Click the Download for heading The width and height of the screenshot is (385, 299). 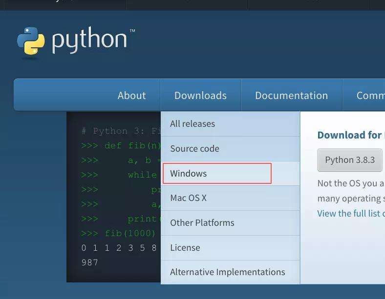[349, 135]
